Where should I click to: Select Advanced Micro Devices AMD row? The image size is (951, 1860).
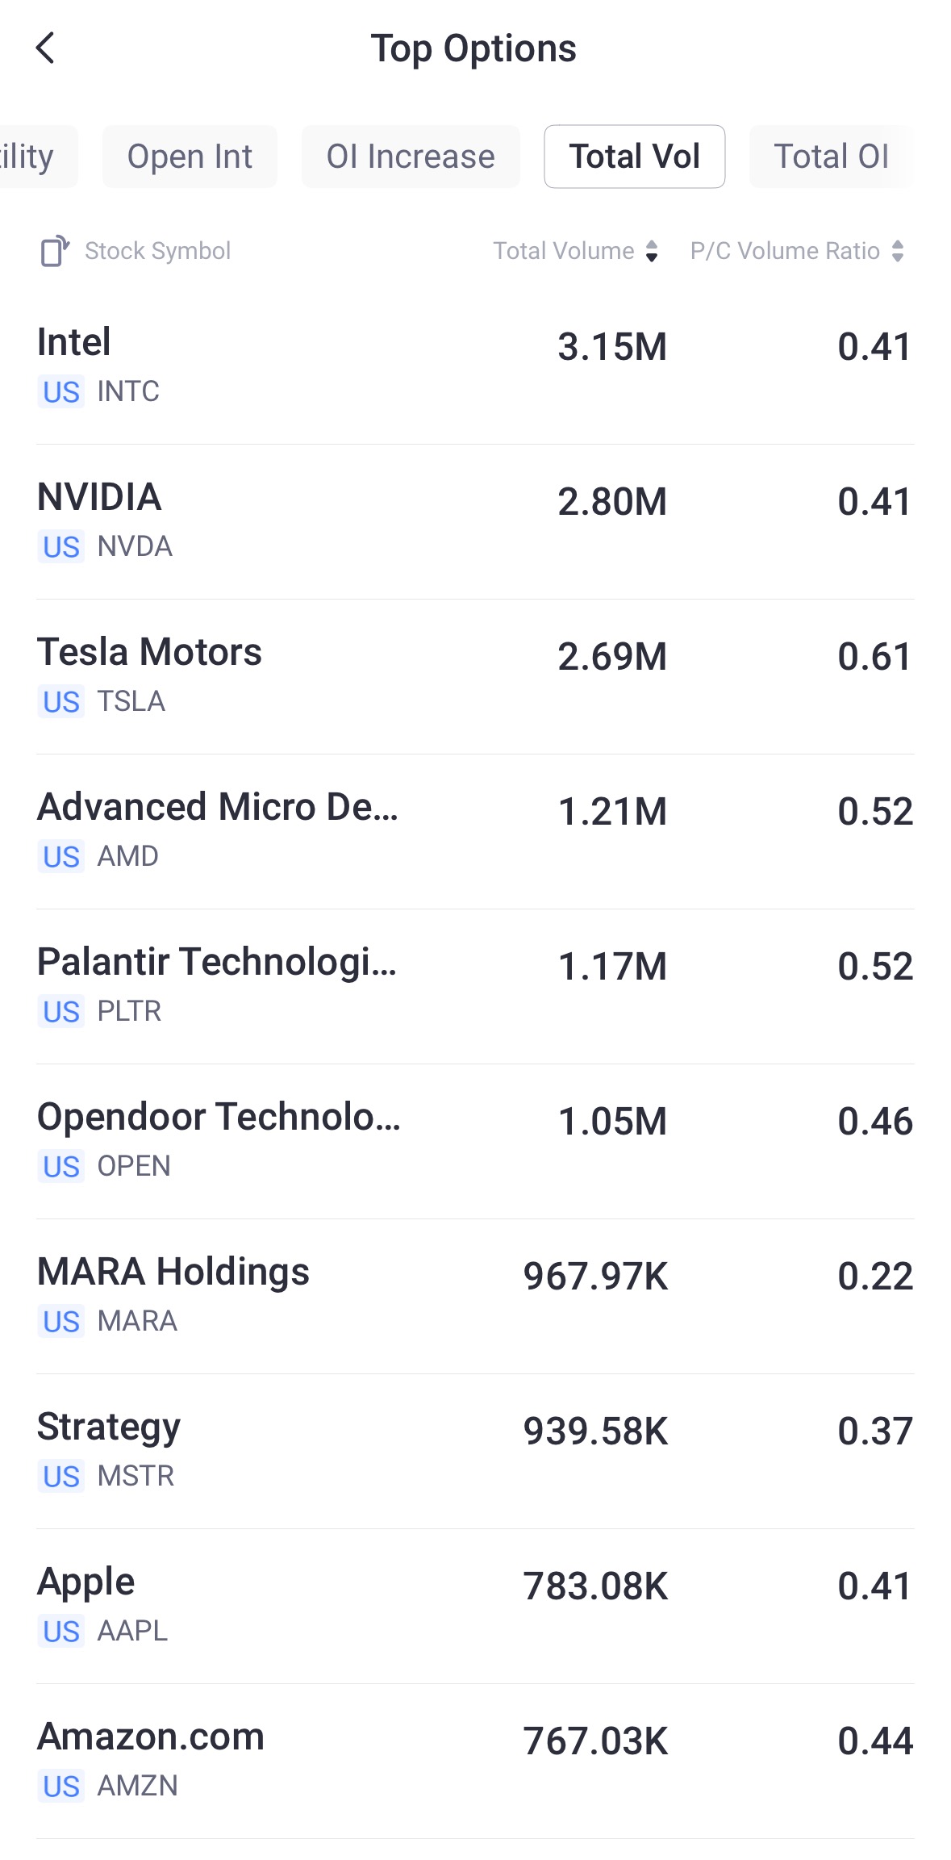point(475,830)
